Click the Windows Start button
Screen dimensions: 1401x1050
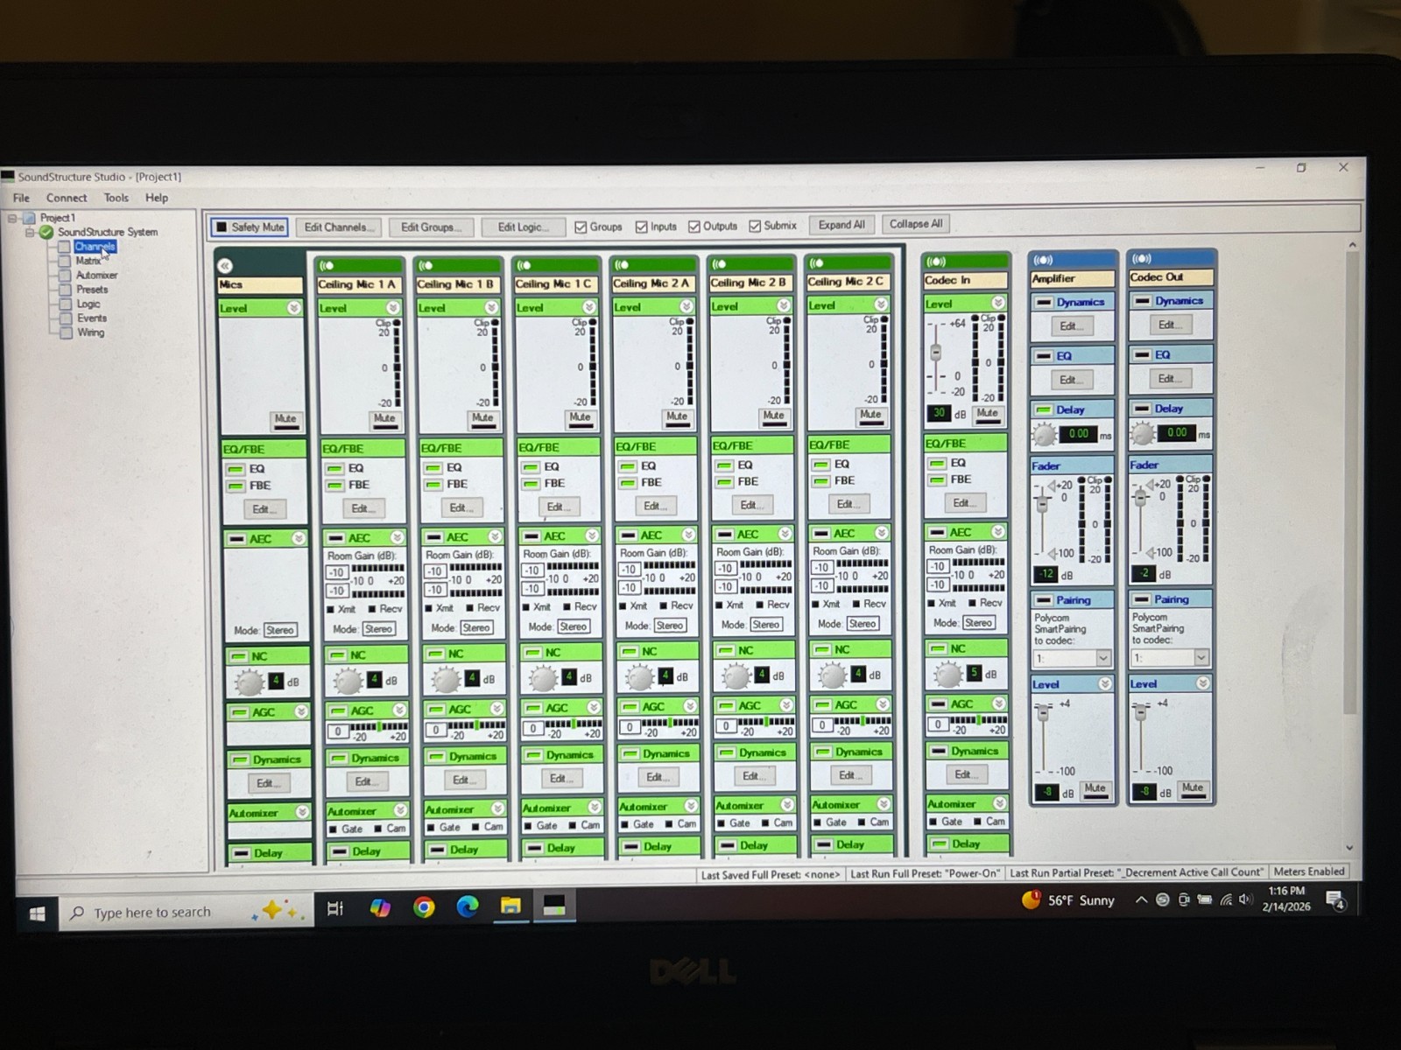tap(37, 913)
